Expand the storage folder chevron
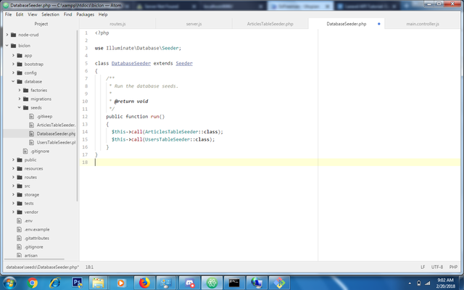 click(13, 194)
